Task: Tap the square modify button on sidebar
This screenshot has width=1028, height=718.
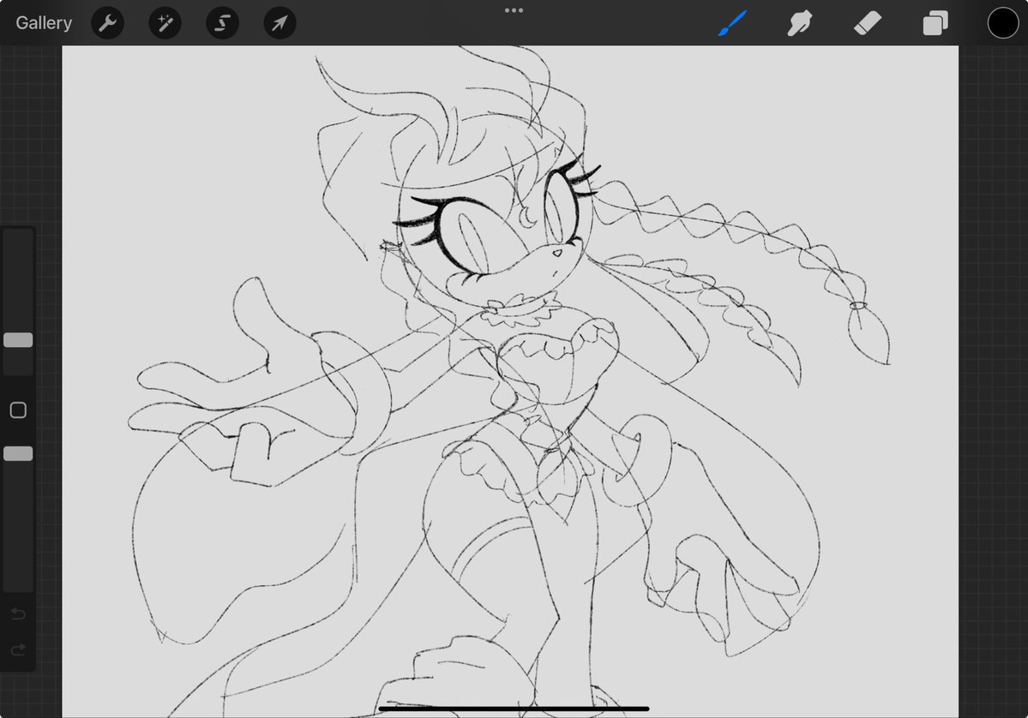Action: coord(18,410)
